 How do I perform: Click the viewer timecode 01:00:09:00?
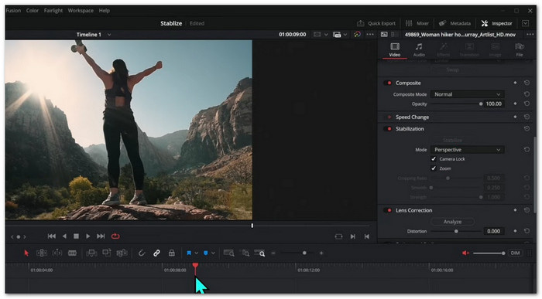tap(293, 35)
